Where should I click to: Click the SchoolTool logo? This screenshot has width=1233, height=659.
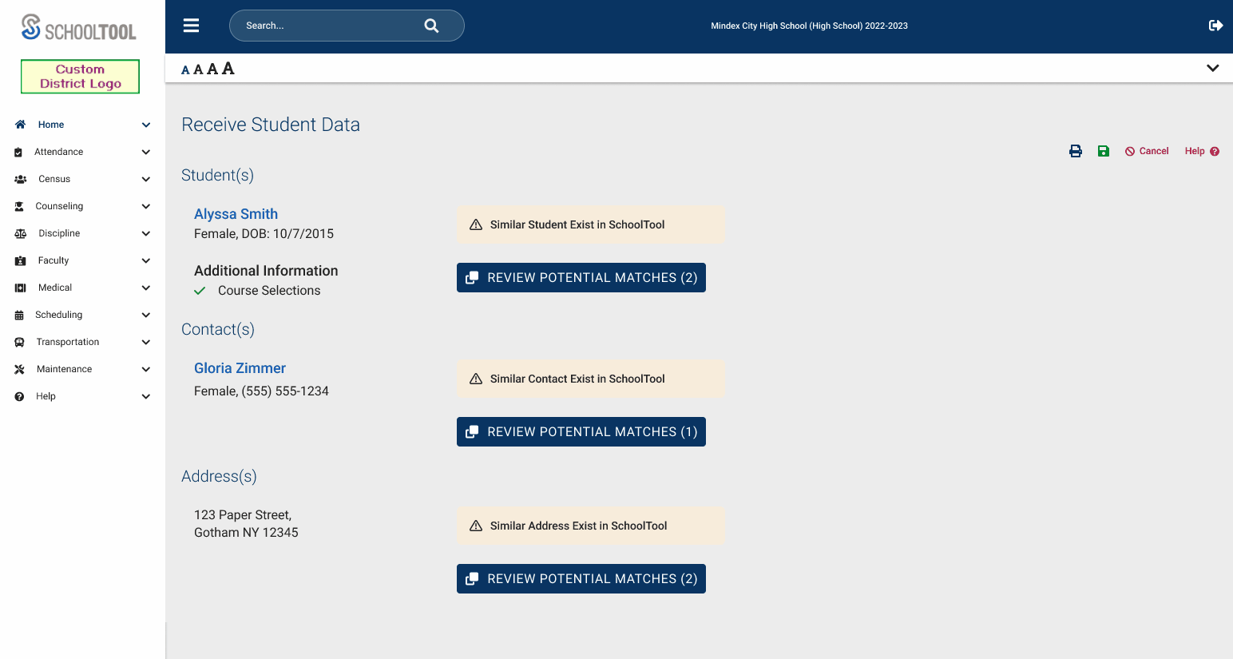(x=79, y=27)
